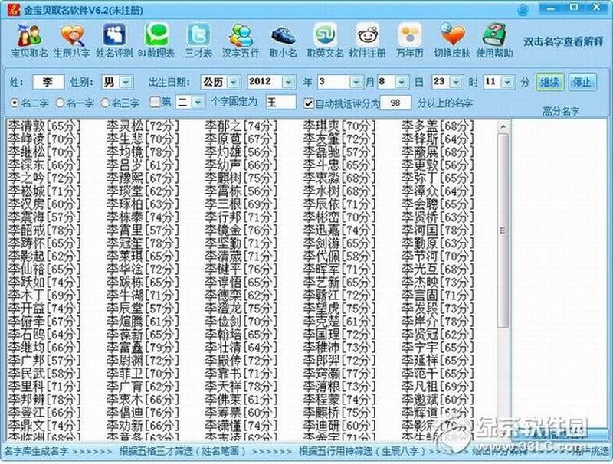Select name 李程蒙[74分]
The image size is (613, 464).
pos(339,399)
